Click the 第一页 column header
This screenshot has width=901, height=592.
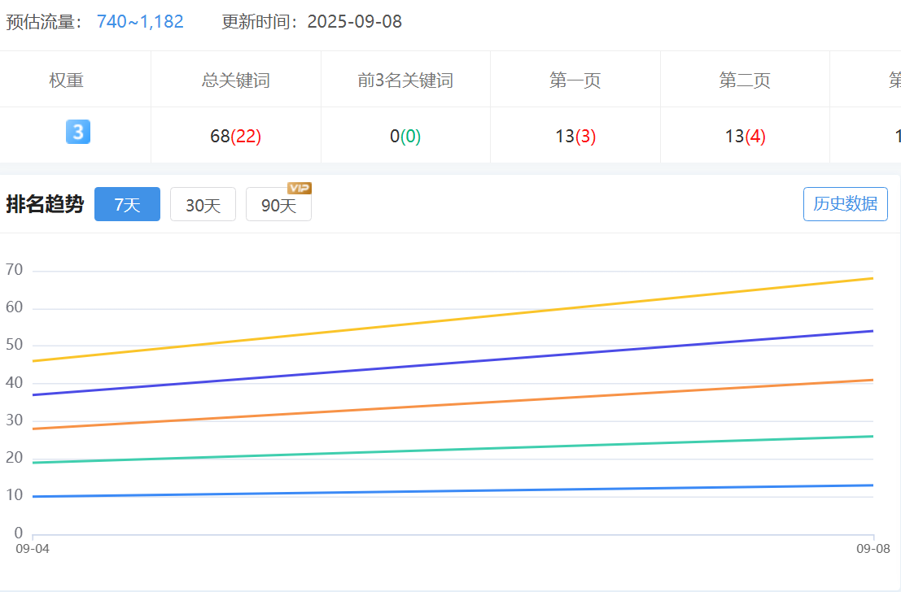(575, 81)
